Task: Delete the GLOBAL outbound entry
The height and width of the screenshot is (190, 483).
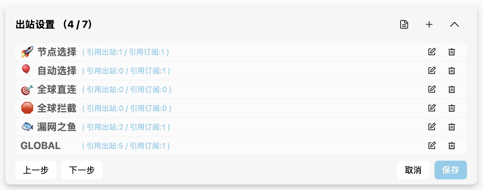Action: (x=451, y=146)
